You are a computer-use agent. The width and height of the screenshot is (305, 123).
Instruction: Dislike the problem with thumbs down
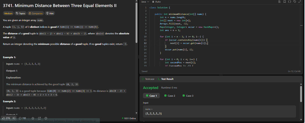(x=14, y=118)
